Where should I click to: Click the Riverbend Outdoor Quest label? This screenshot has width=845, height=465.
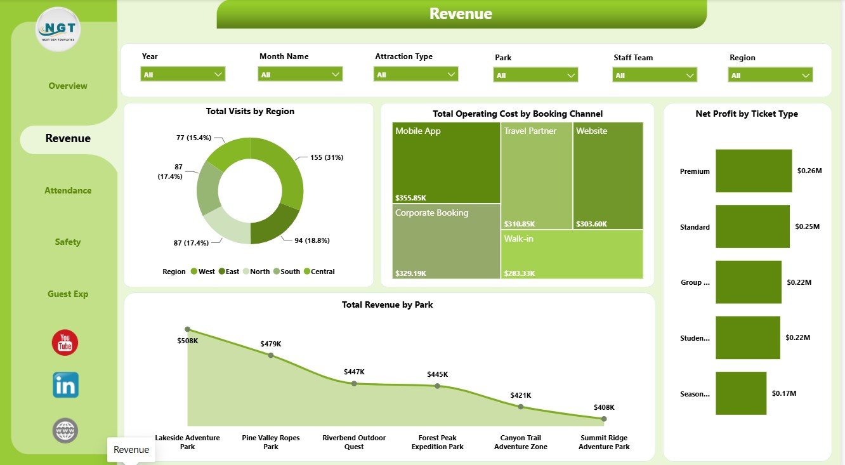tap(354, 442)
